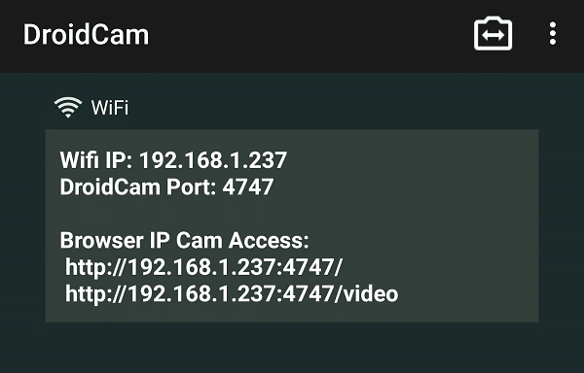
Task: Click the 4747 port number value
Action: (x=247, y=186)
